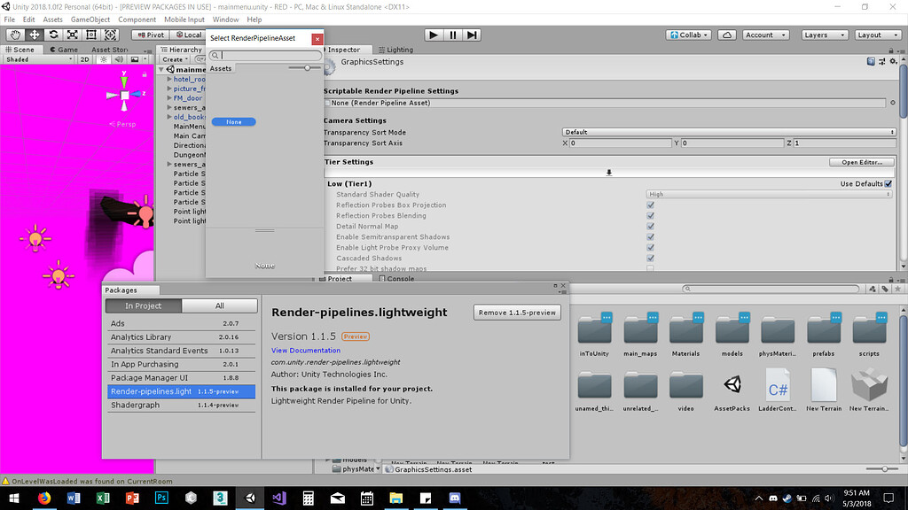Screen dimensions: 908x510
Task: Open Unity cloud services button
Action: (x=727, y=35)
